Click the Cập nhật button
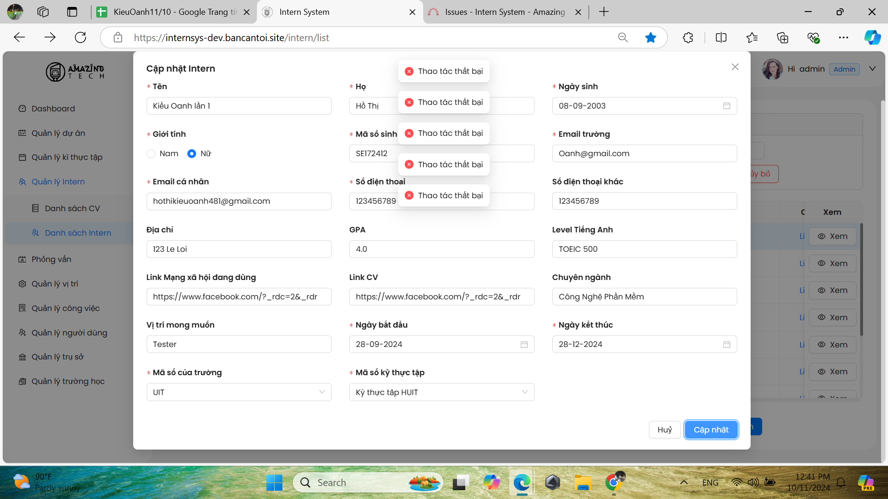Screen dimensions: 888x499 (x=711, y=430)
